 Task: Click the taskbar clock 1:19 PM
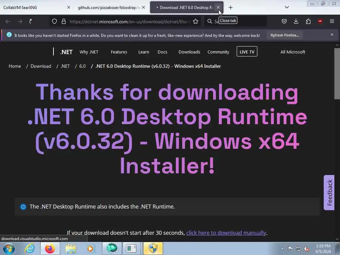tap(323, 249)
